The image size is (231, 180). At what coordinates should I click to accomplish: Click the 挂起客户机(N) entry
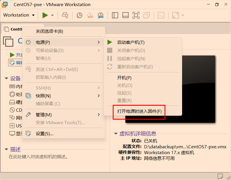click(x=143, y=59)
